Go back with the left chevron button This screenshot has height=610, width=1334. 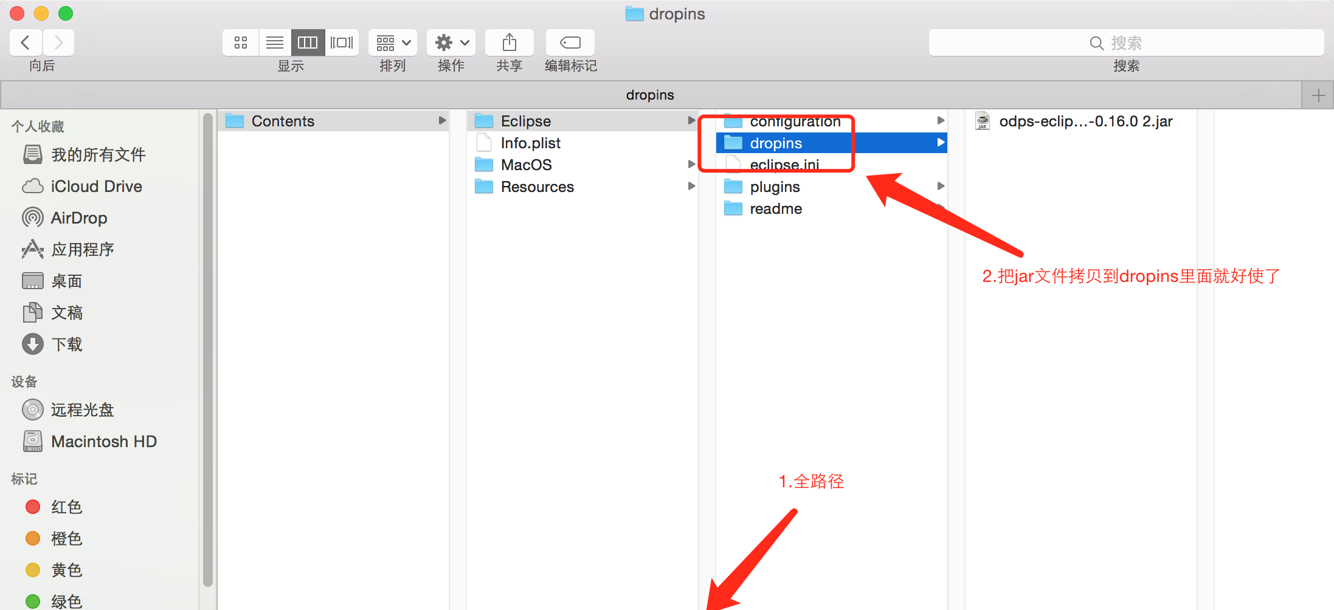tap(26, 43)
